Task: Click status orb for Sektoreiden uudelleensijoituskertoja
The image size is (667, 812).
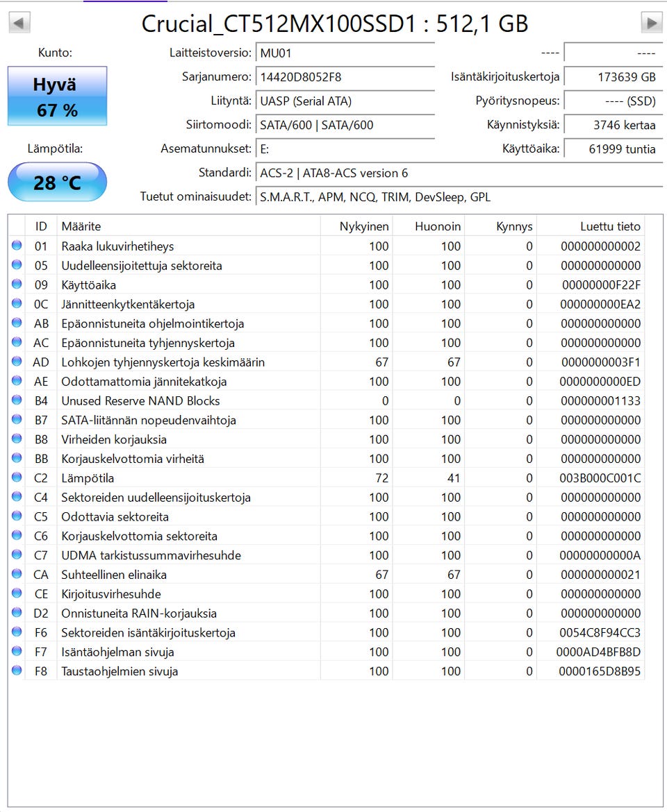Action: 17,497
